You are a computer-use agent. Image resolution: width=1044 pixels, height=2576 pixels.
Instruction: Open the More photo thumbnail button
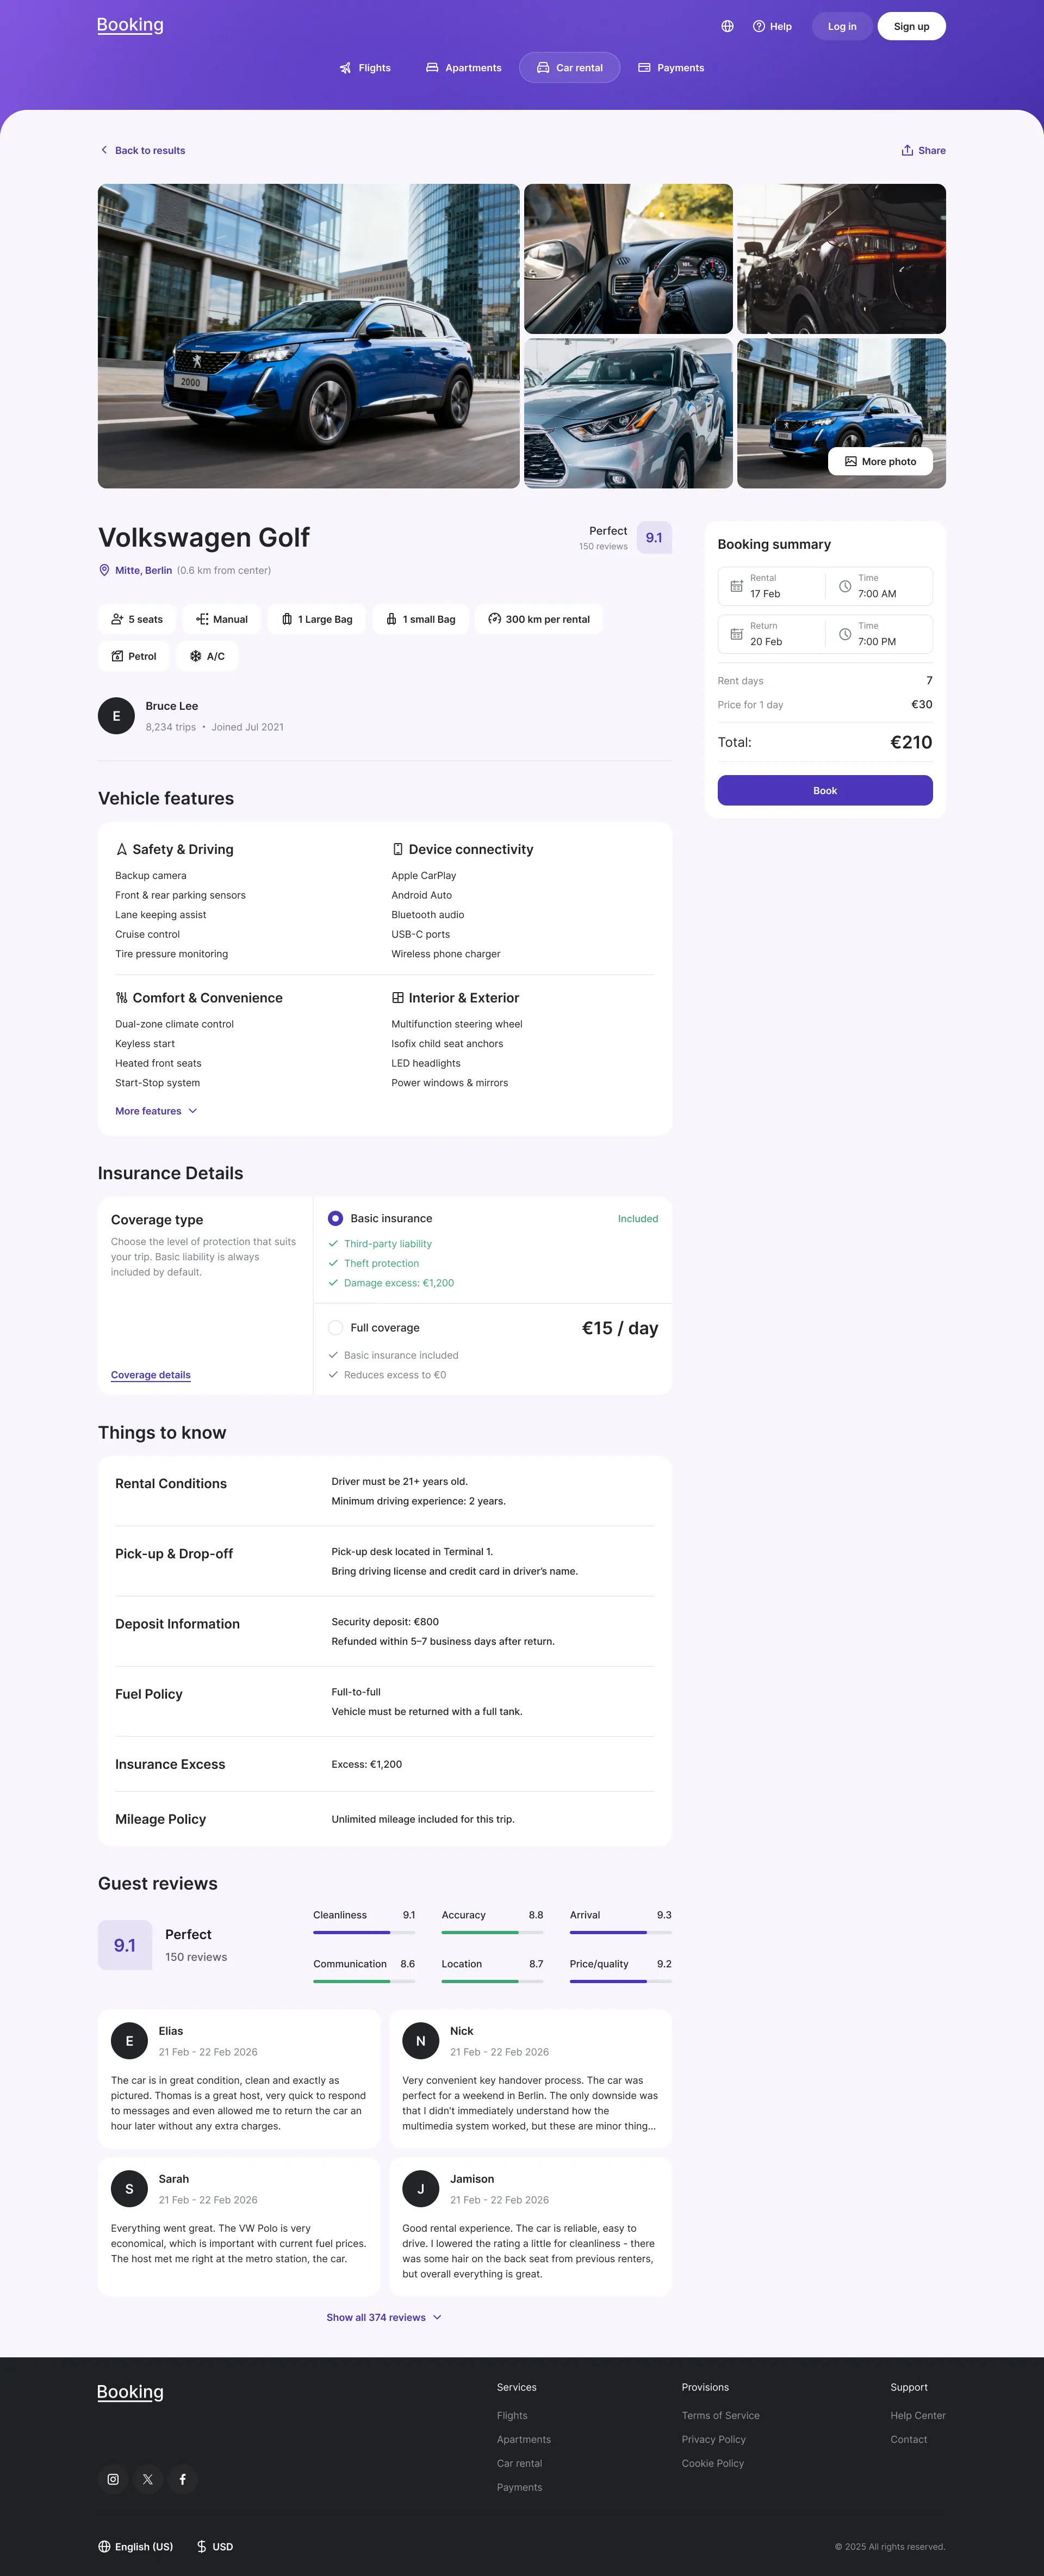tap(880, 461)
